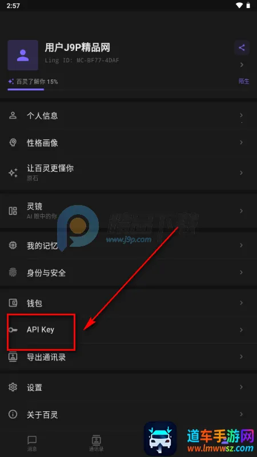Image resolution: width=257 pixels, height=457 pixels.
Task: Expand the 设置 row chevron
Action: tap(241, 387)
